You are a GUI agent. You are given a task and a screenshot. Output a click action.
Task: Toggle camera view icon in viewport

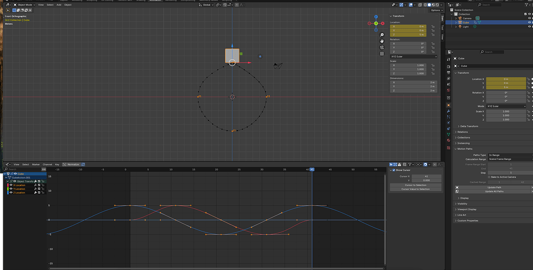pyautogui.click(x=382, y=47)
